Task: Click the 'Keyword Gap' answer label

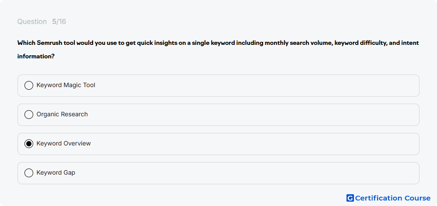Action: click(x=56, y=173)
